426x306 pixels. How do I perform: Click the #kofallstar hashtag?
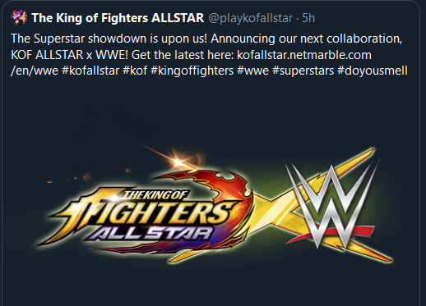(90, 71)
